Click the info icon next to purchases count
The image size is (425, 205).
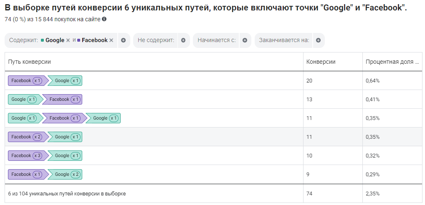click(104, 19)
